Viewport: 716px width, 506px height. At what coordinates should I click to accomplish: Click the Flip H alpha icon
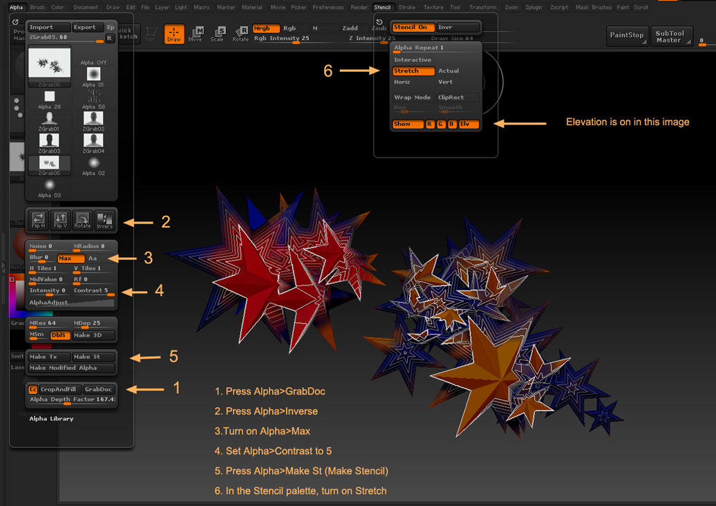point(39,219)
